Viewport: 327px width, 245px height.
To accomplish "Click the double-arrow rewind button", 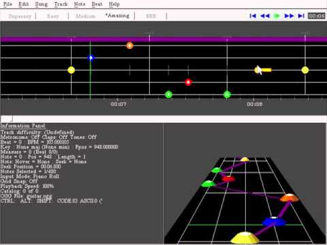I will point(265,16).
